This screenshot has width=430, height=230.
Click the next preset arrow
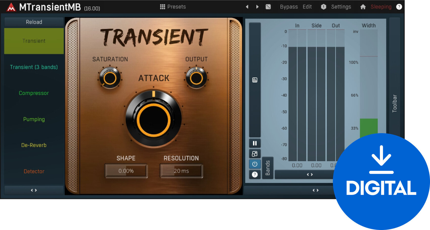[257, 7]
